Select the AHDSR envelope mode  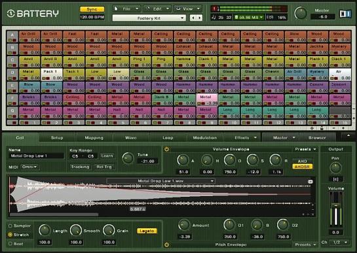coord(302,167)
